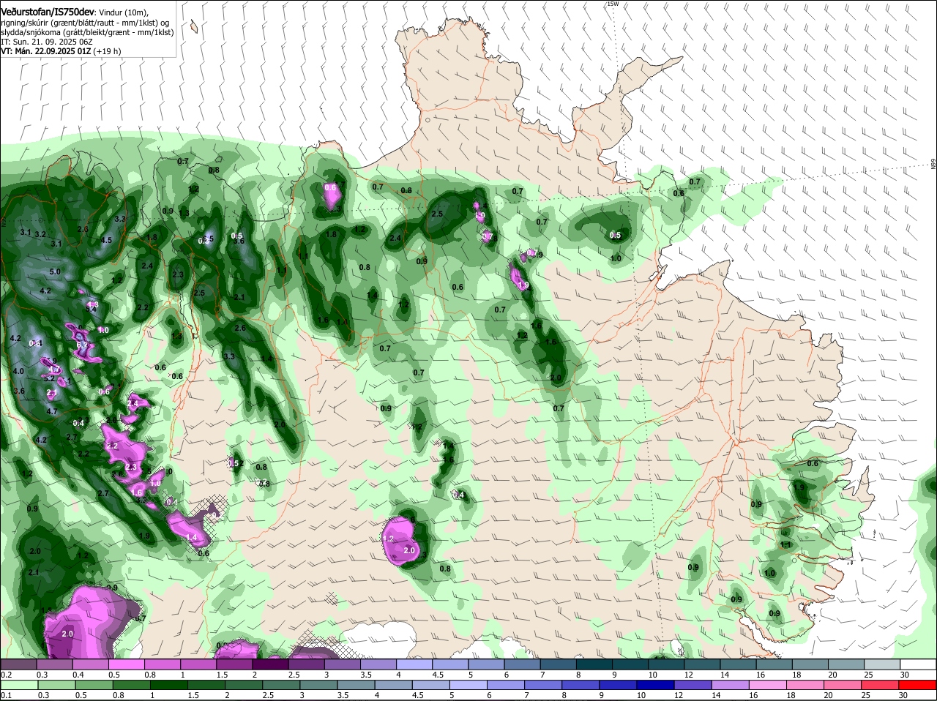
Task: Click the '0.2' label on the upper legend row
Action: pos(6,675)
